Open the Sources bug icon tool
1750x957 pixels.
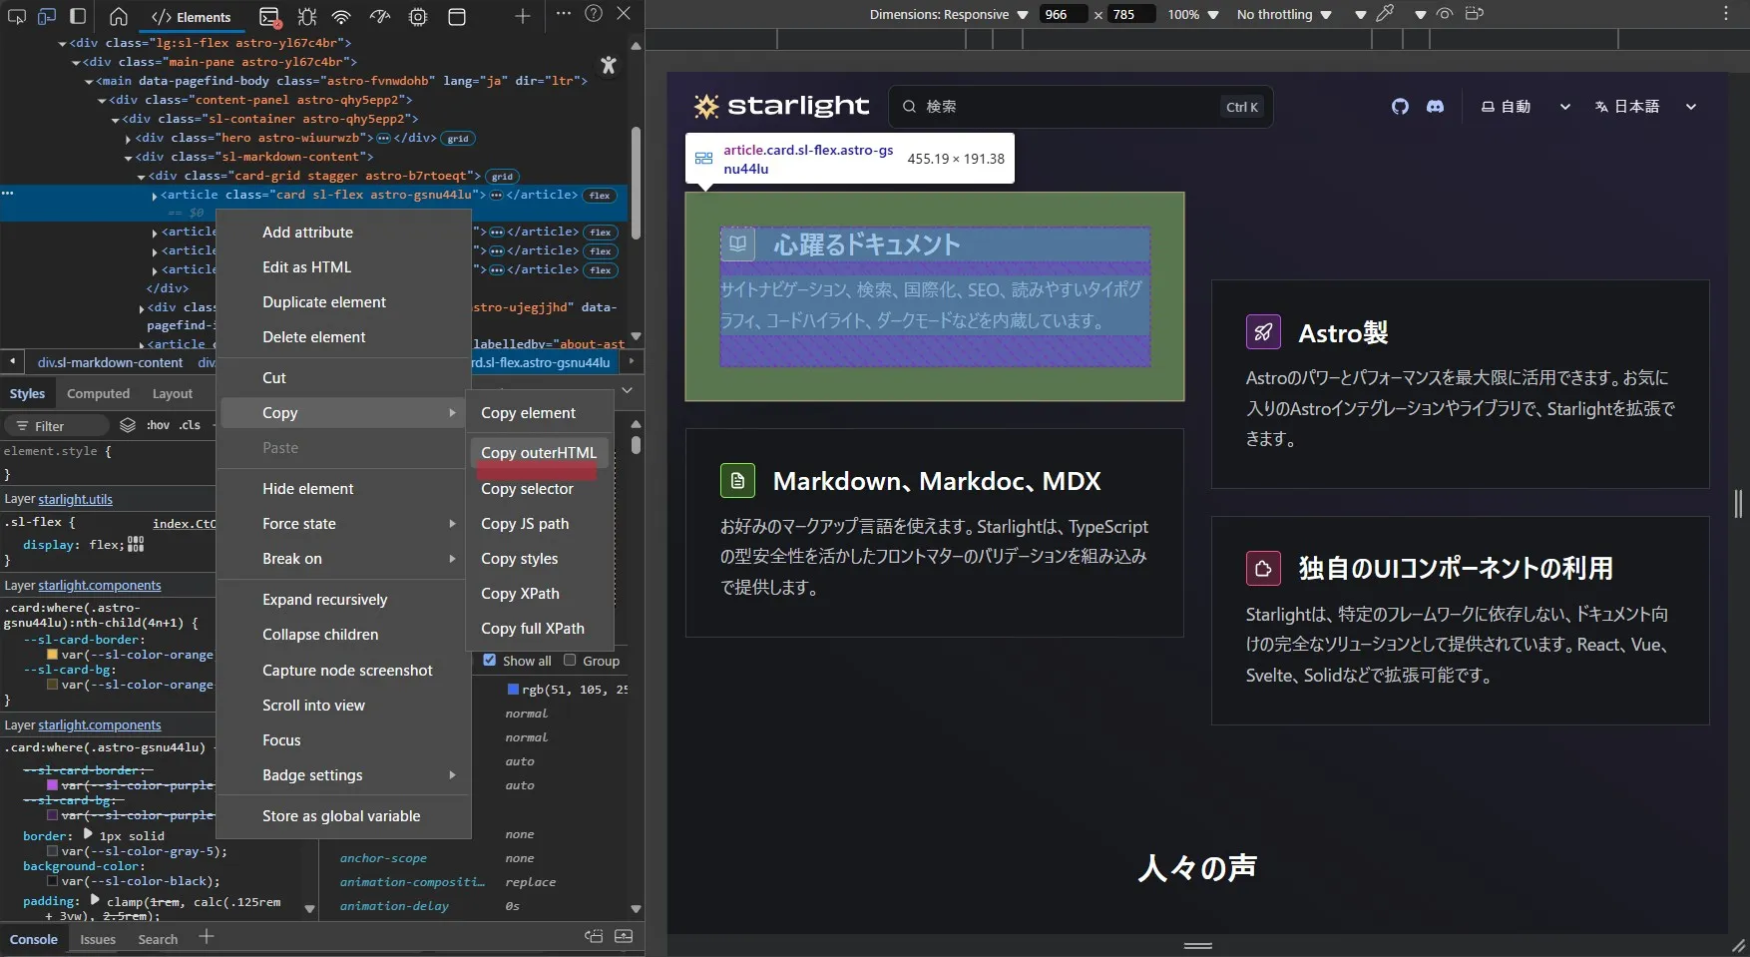click(306, 17)
